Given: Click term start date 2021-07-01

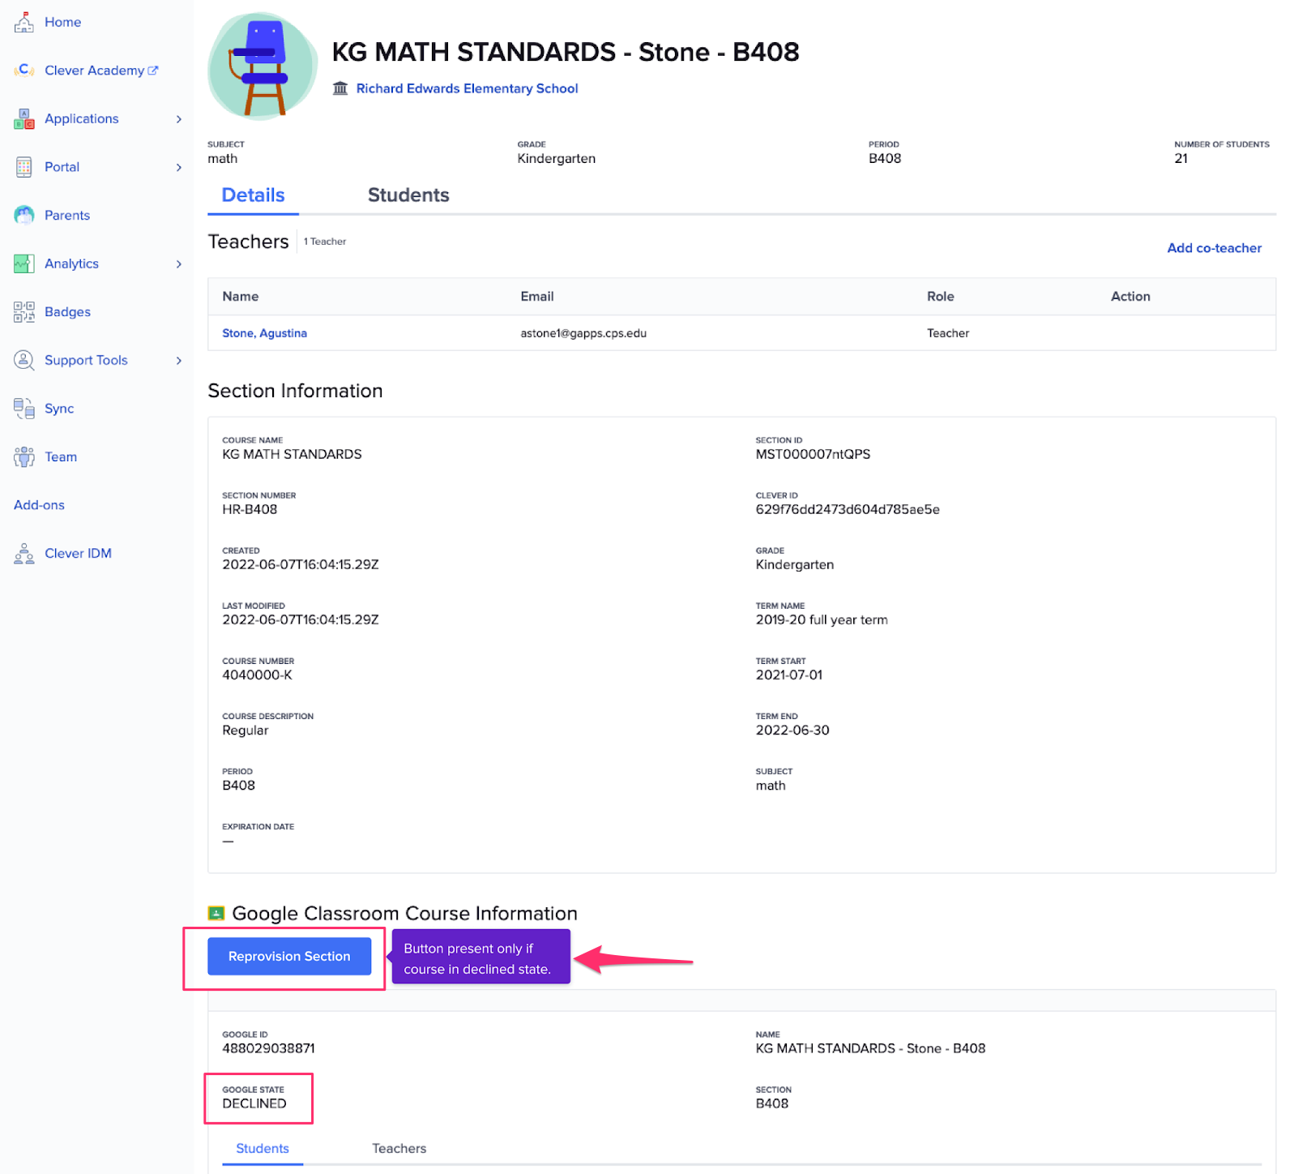Looking at the screenshot, I should point(788,675).
